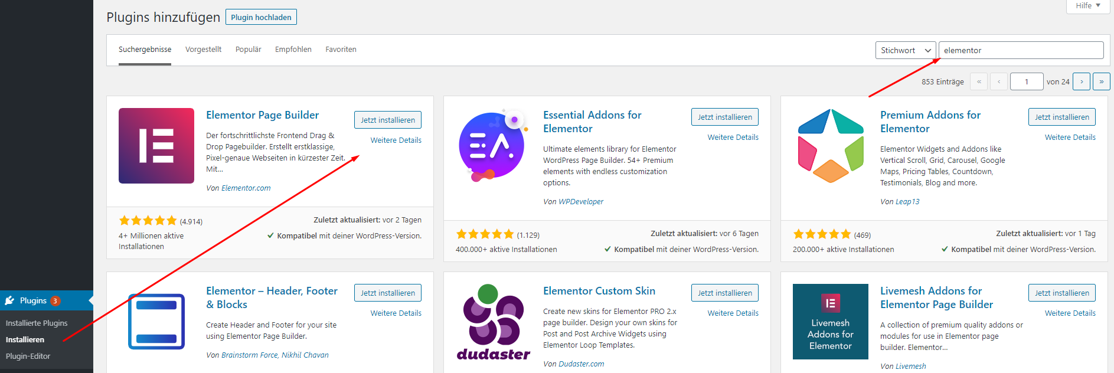Click the Livemesh Addons plugin thumbnail

coord(830,322)
